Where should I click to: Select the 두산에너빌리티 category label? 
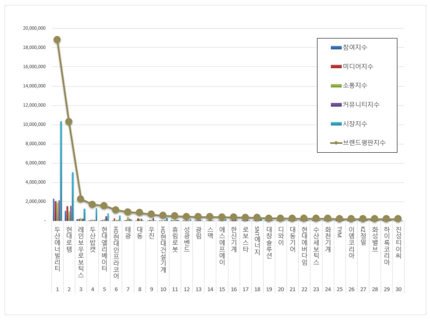click(57, 249)
